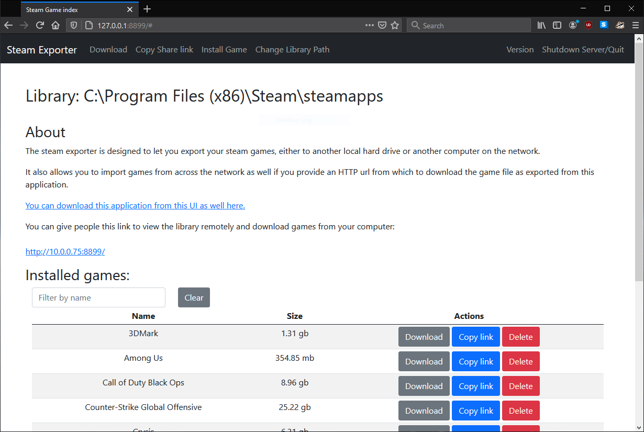Copy link for Call of Duty Black Ops
The height and width of the screenshot is (432, 644).
coord(475,386)
